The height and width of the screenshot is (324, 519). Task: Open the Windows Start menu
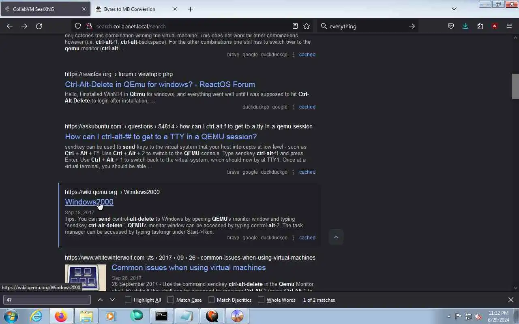(11, 316)
